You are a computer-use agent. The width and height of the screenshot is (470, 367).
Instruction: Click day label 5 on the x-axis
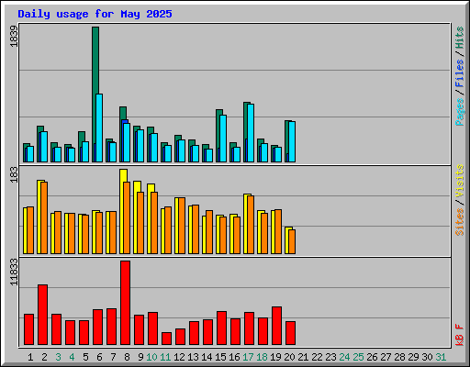tap(85, 357)
